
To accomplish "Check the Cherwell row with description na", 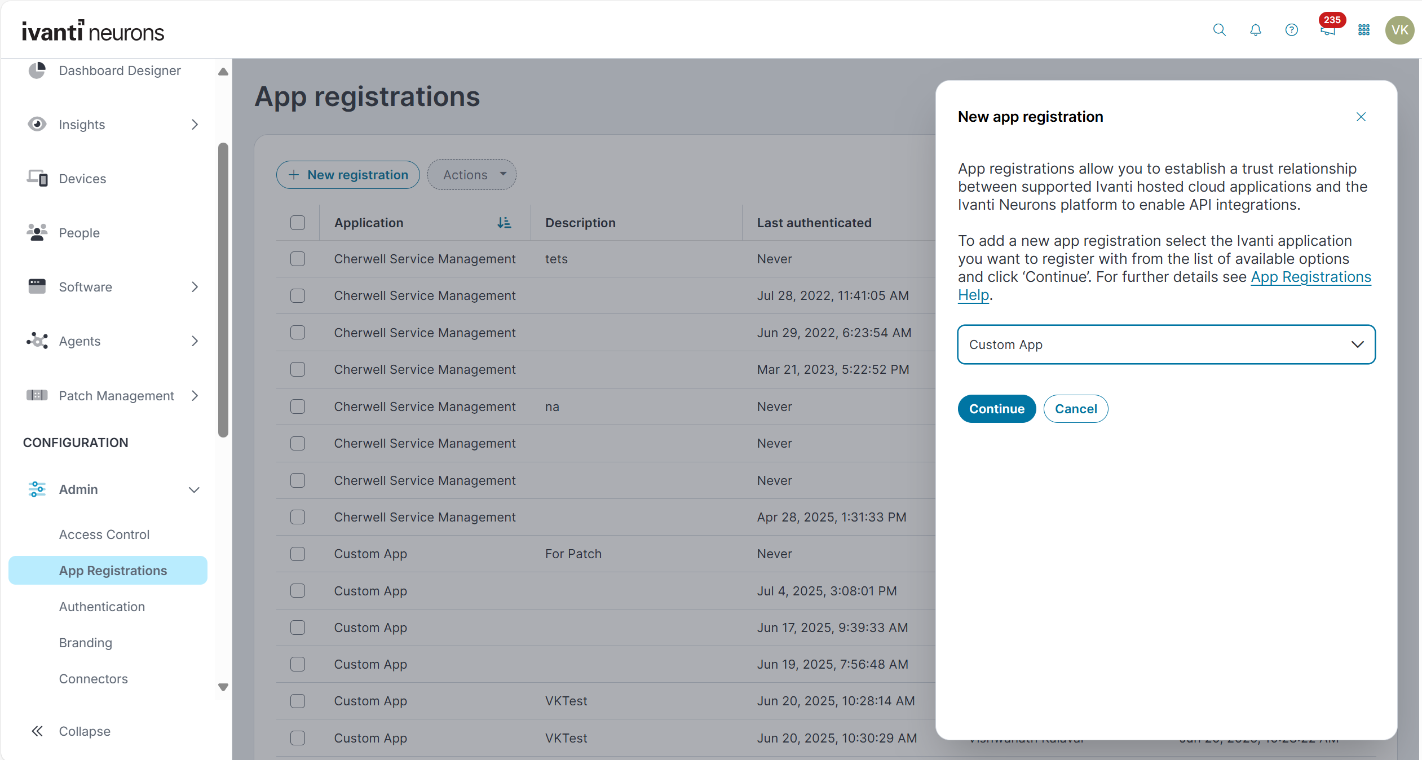I will pos(298,406).
